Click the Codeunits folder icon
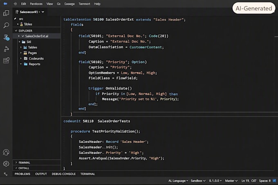Screen dimensions: 278x185 pos(26,58)
